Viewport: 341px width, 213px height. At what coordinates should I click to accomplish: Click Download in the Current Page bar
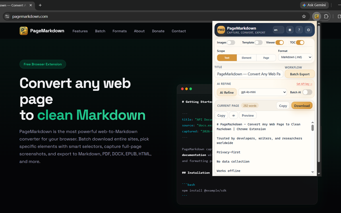coord(302,106)
